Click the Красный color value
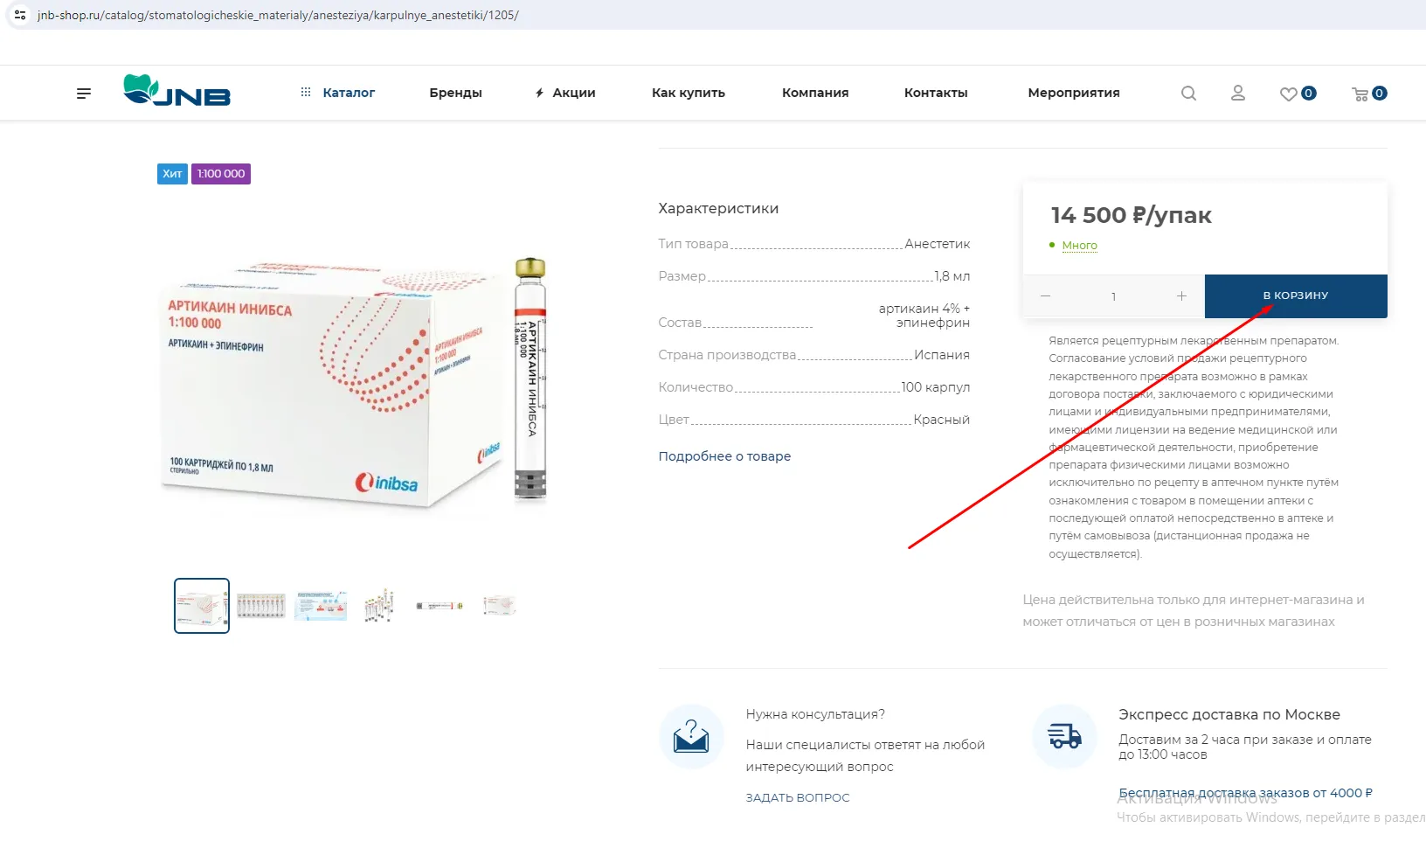The image size is (1426, 862). coord(942,420)
